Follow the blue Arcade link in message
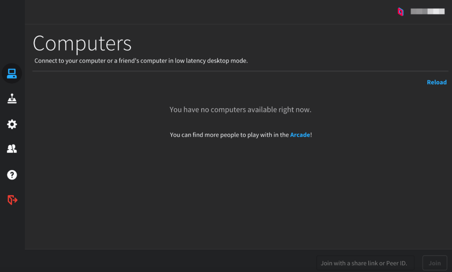The width and height of the screenshot is (452, 272). 300,135
